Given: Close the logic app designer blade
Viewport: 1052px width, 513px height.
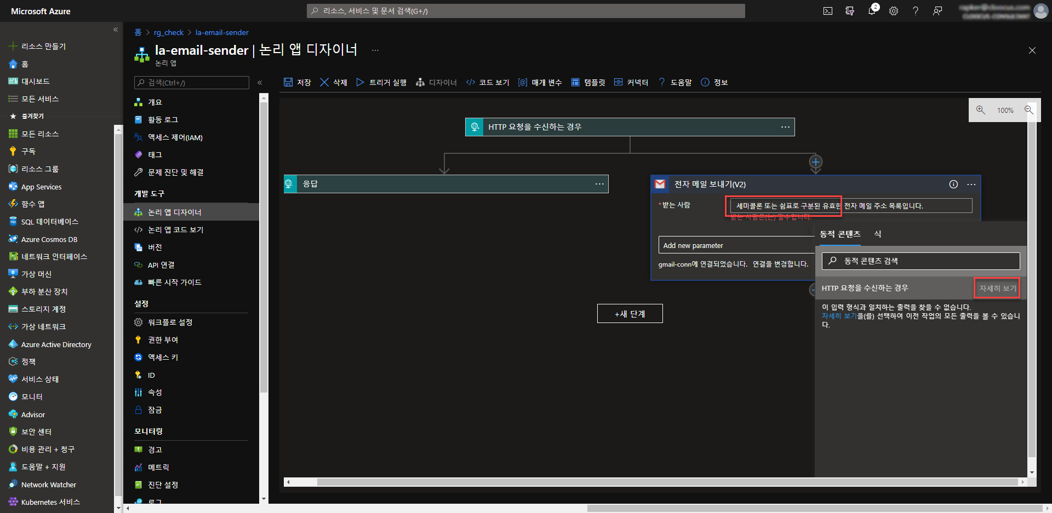Looking at the screenshot, I should (1032, 50).
